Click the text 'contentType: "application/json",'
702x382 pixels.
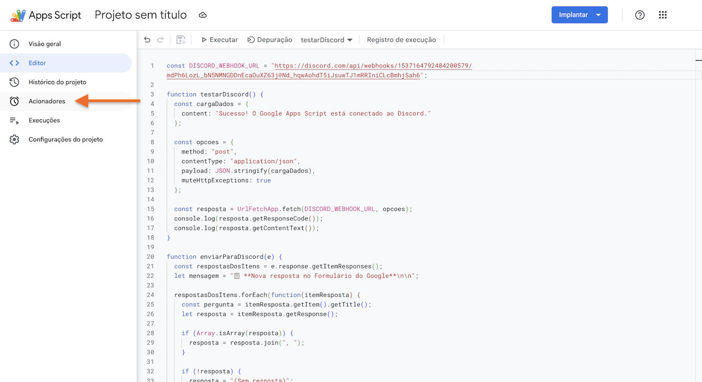[x=241, y=161]
